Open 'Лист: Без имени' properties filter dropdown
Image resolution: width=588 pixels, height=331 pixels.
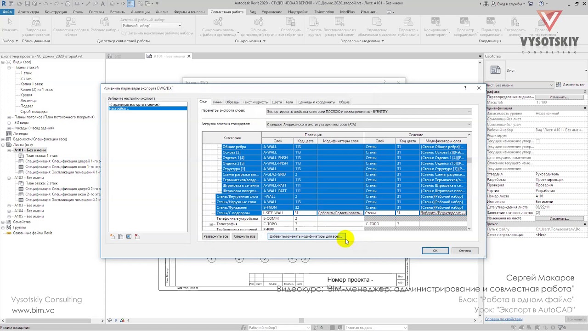pos(520,85)
